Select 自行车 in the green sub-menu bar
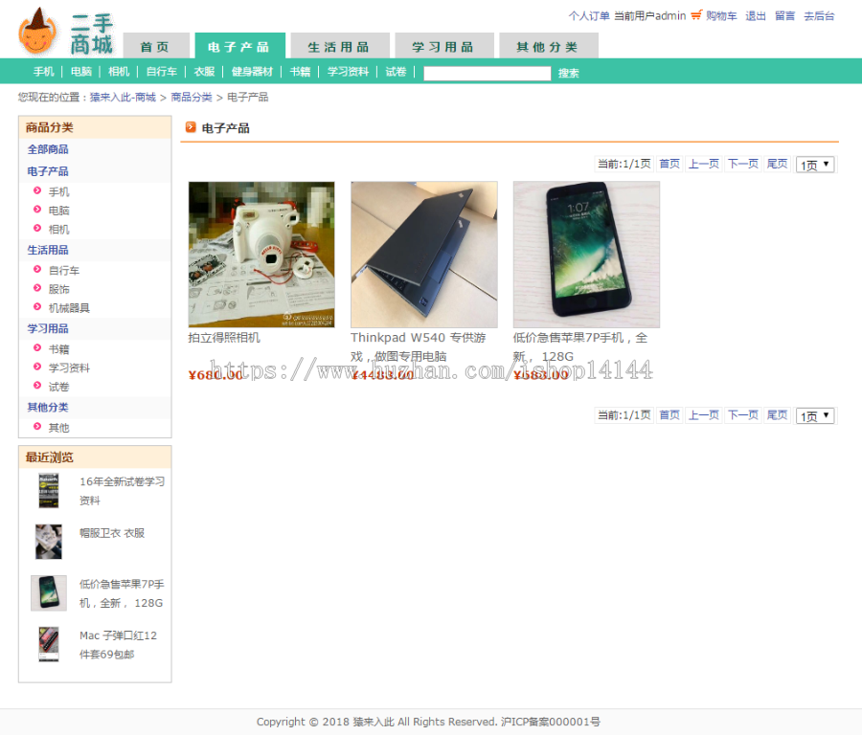862x735 pixels. coord(162,72)
